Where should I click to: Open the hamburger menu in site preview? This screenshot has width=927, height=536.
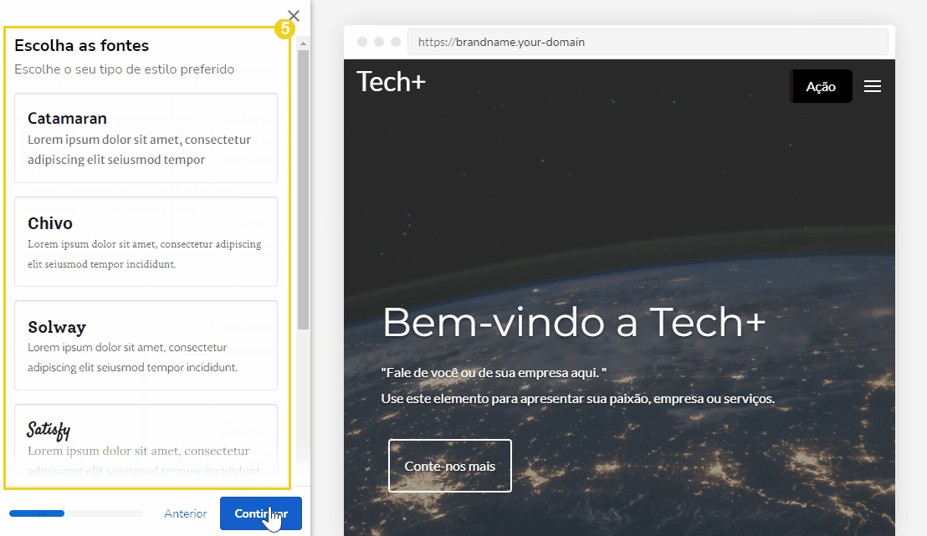(872, 86)
